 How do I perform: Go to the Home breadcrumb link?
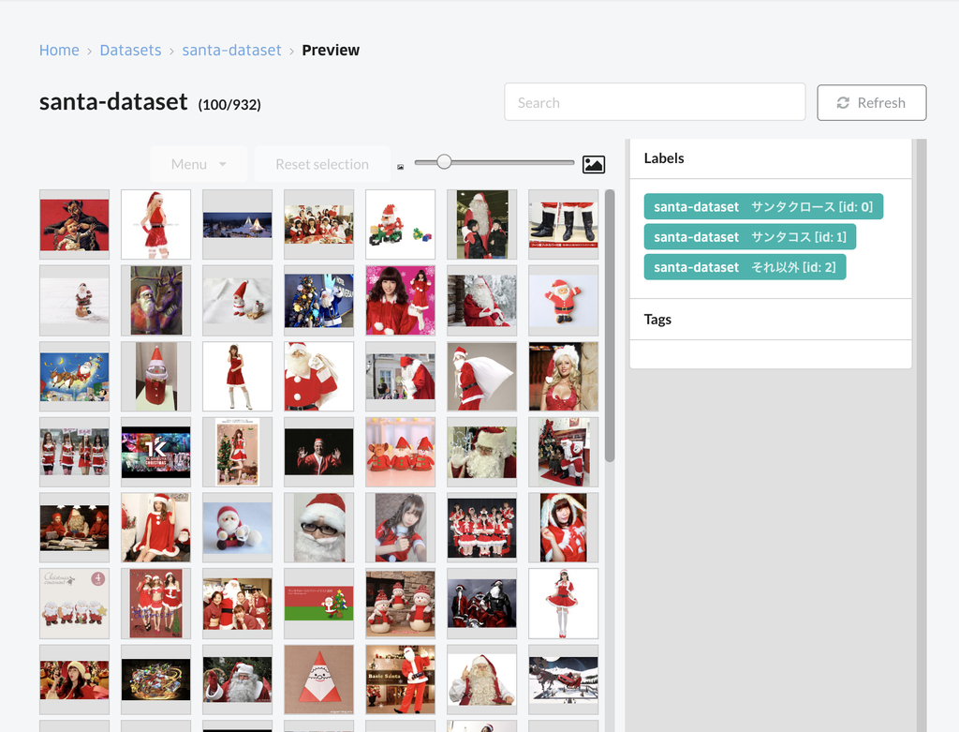[x=59, y=51]
